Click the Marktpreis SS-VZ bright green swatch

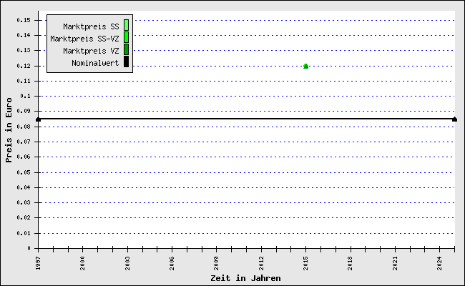pos(127,37)
